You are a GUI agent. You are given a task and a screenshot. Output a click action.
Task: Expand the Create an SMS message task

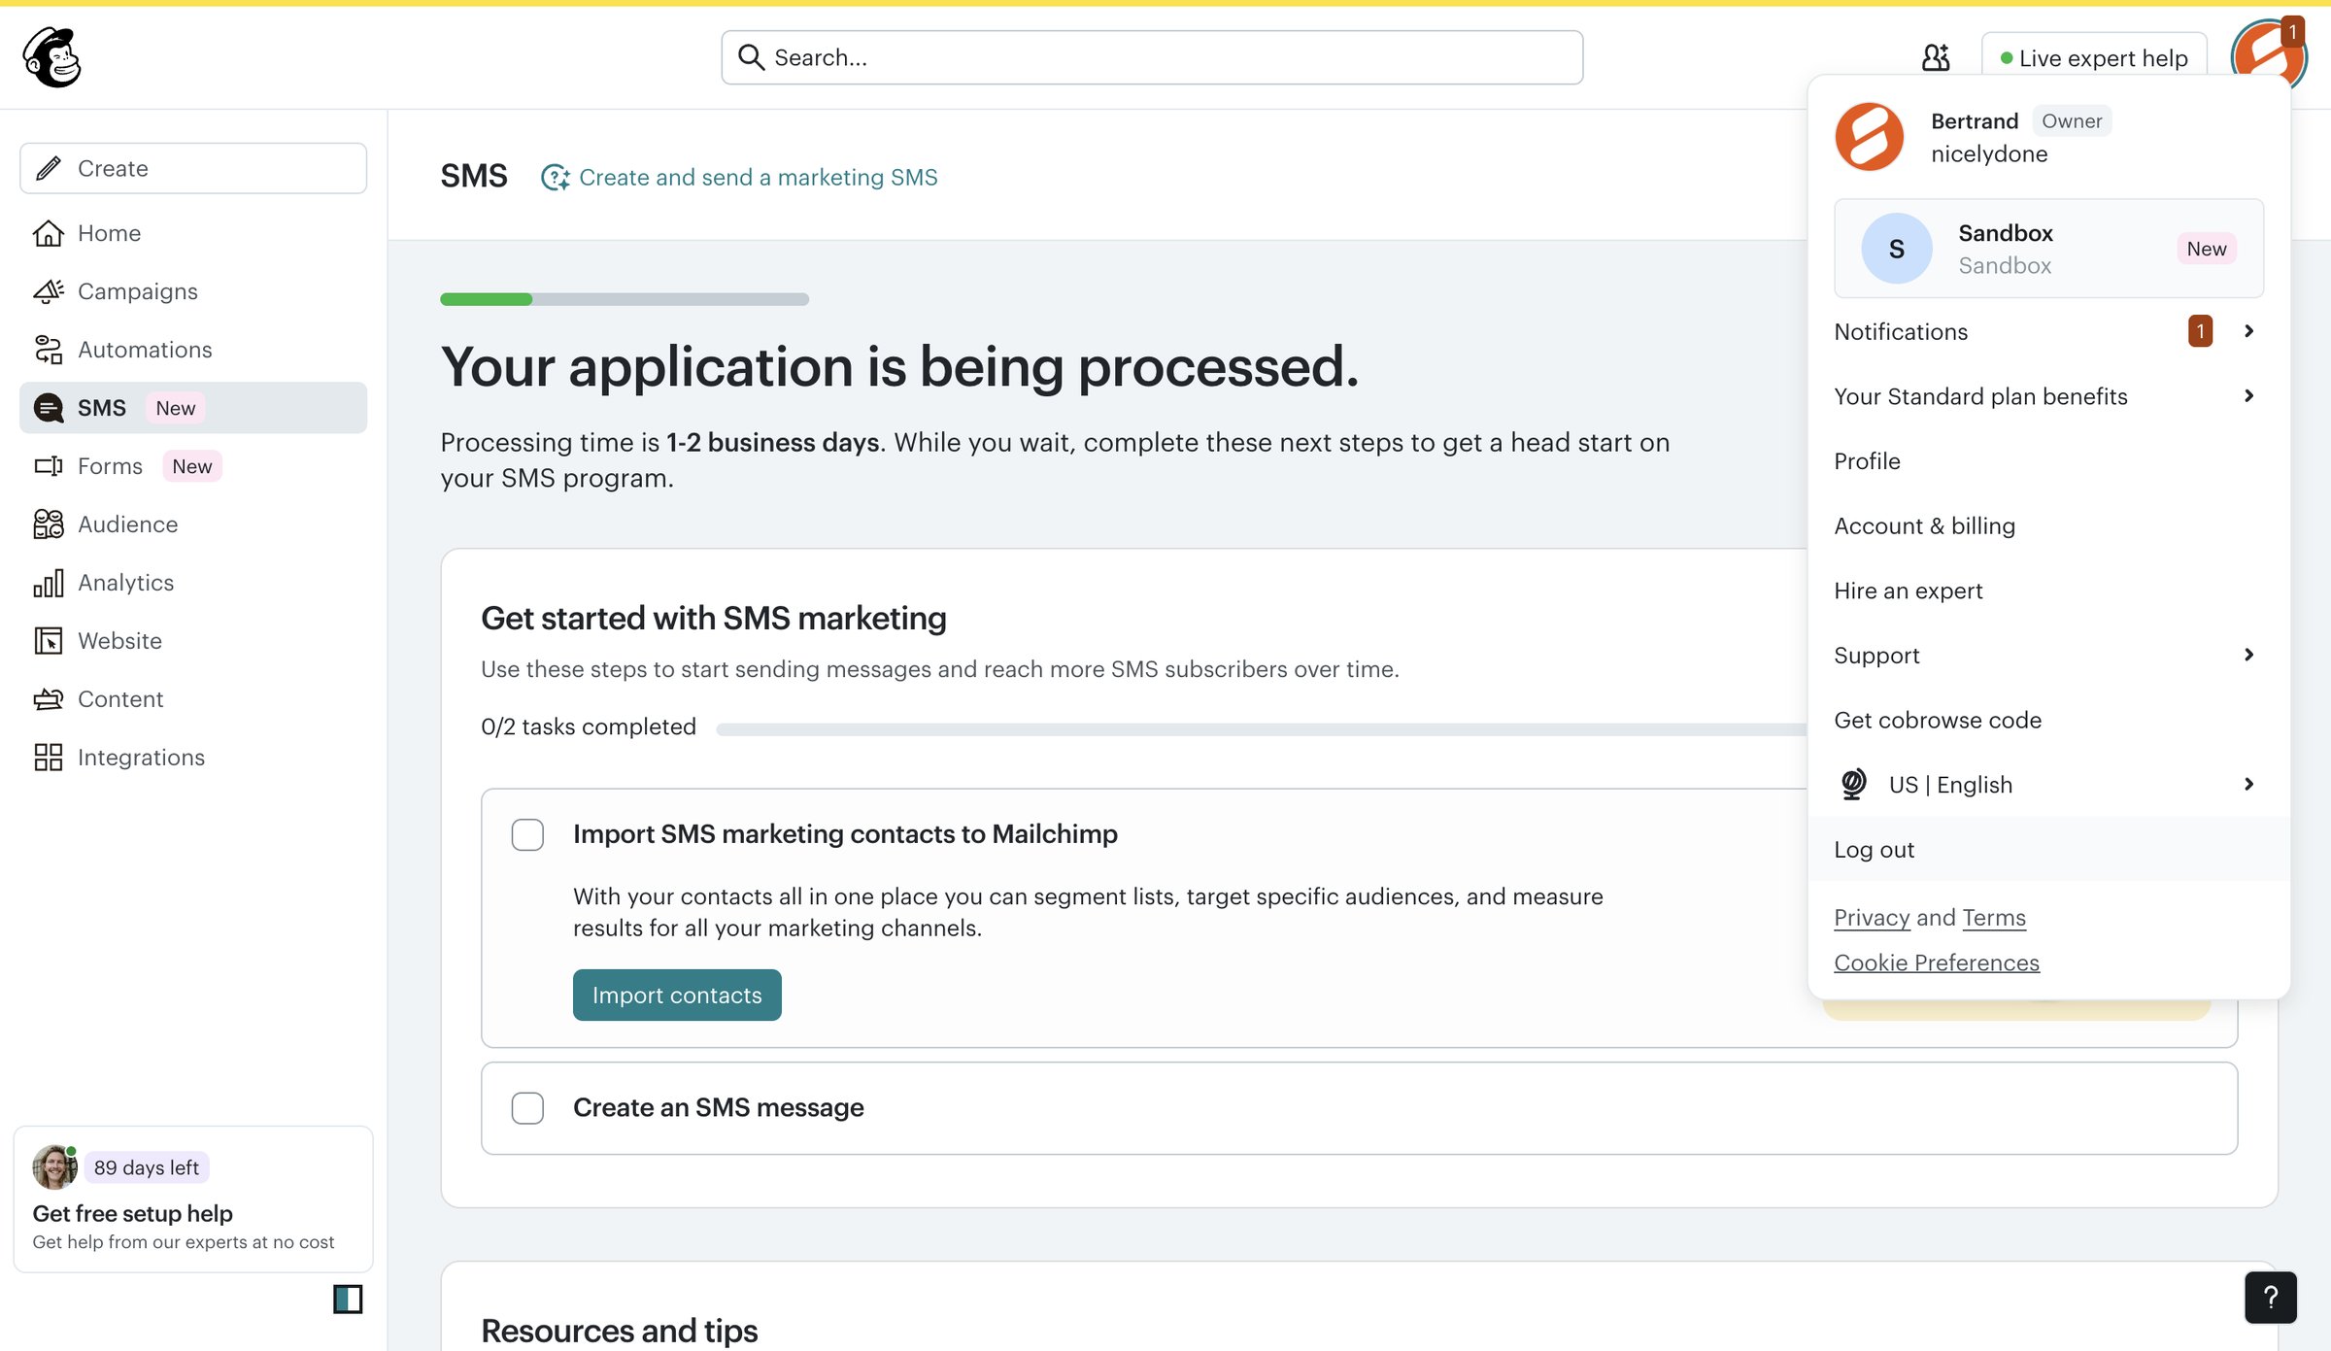1359,1108
